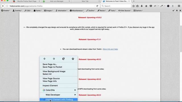Open the Images dropdown menu

pyautogui.click(x=49, y=10)
